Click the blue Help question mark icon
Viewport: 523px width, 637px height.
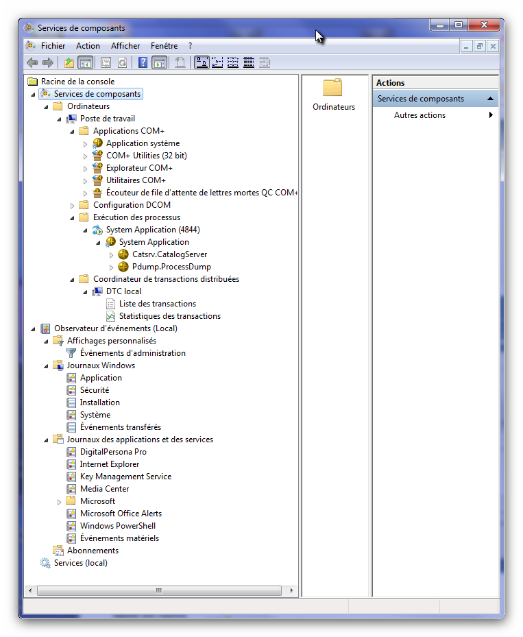click(143, 63)
